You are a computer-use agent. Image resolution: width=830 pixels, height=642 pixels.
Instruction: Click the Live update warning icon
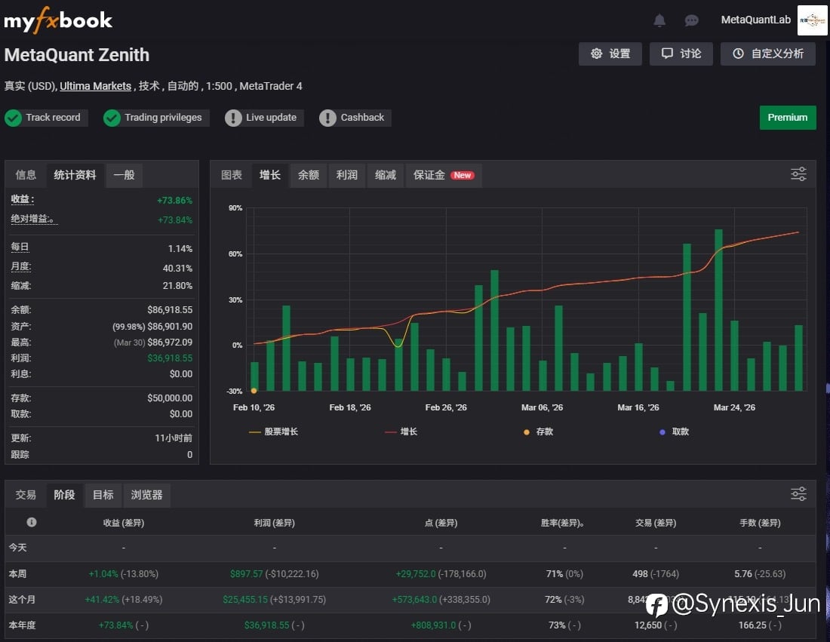[233, 118]
